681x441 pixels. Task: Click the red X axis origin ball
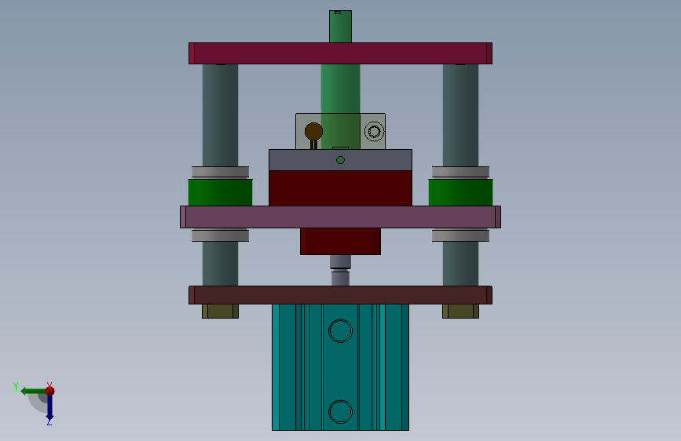tap(50, 391)
